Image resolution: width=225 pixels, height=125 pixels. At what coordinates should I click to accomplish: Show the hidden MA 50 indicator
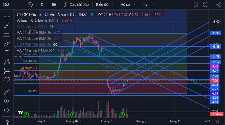55,45
